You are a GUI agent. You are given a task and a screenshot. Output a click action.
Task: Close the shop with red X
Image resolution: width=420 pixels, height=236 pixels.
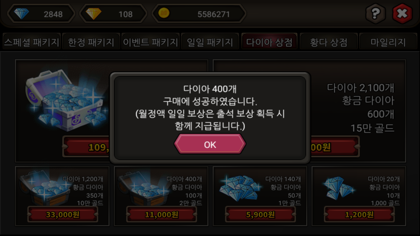(402, 13)
